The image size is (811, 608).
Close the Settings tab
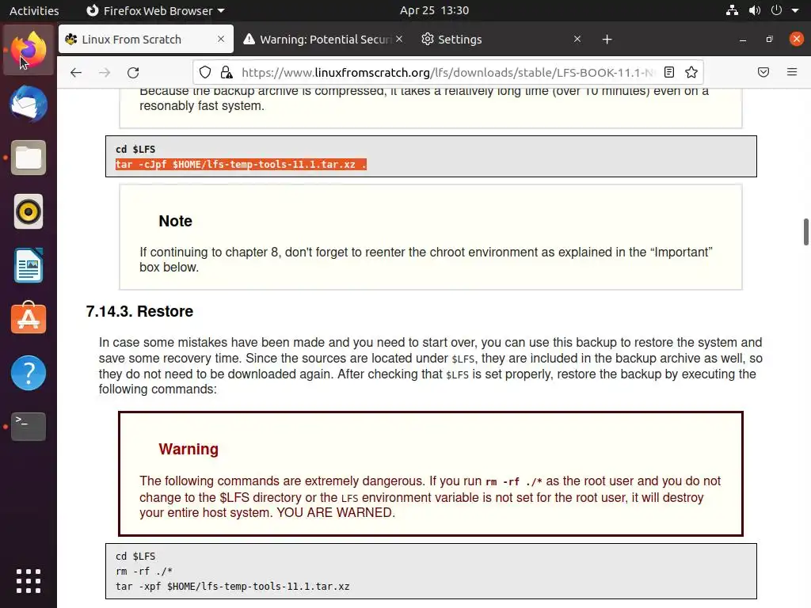click(577, 39)
